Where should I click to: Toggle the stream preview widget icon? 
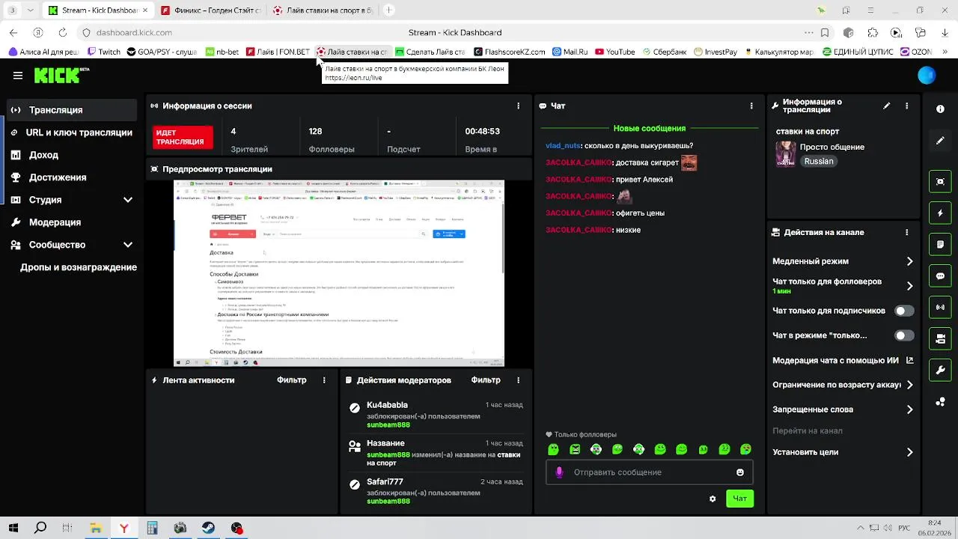point(941,182)
